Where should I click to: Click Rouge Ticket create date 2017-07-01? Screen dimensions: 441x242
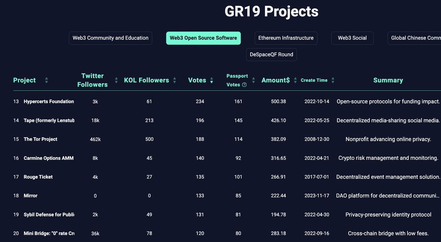(x=317, y=177)
